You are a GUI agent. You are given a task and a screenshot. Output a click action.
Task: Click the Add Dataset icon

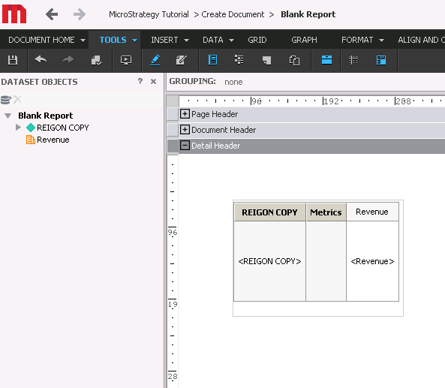6,100
